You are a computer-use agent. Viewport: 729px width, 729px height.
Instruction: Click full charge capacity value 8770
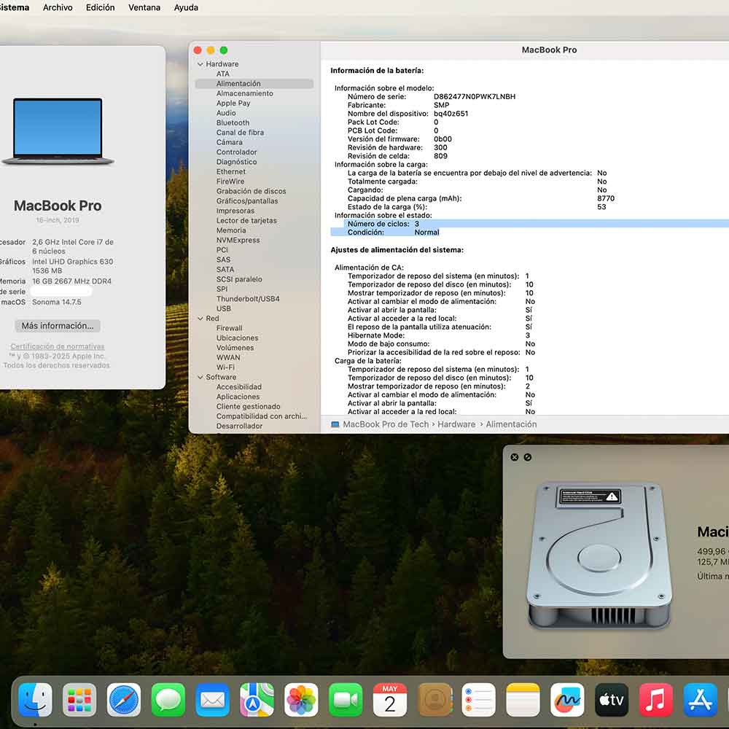coord(606,198)
